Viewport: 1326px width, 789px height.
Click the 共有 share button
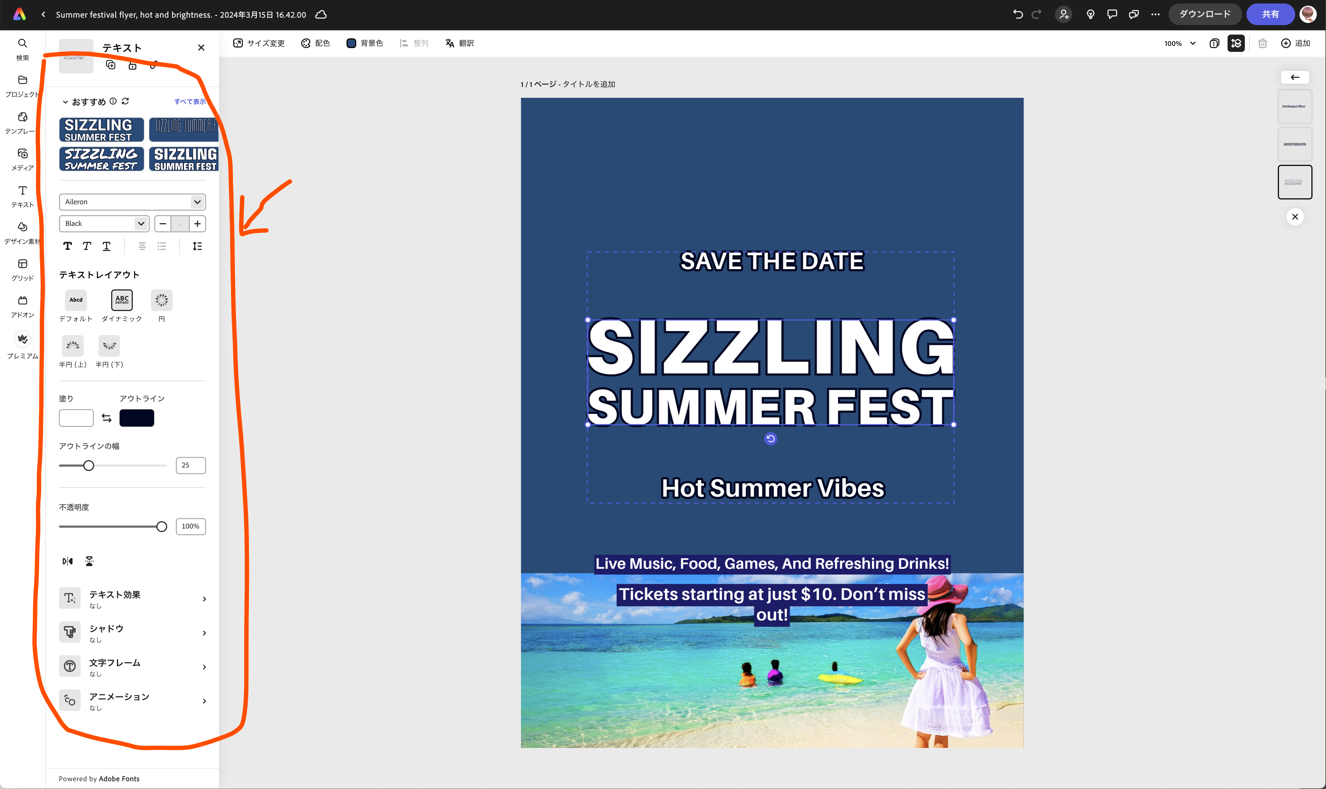tap(1270, 14)
